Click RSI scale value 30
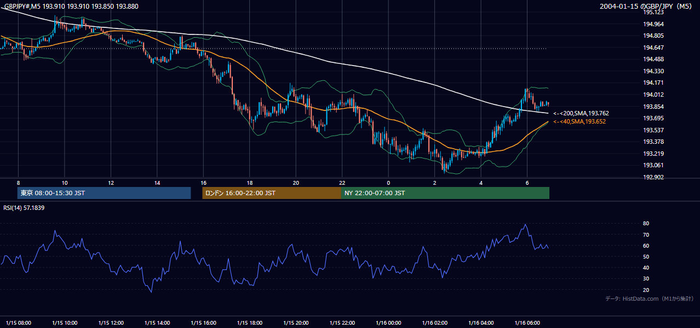Viewport: 700px width, 328px height. (646, 279)
